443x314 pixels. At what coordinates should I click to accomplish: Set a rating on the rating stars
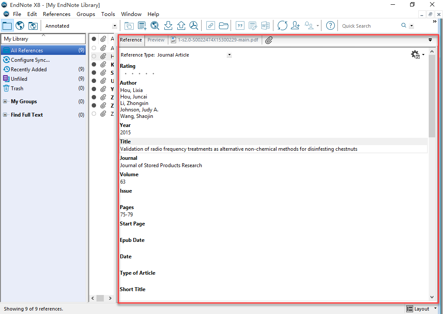pos(138,74)
